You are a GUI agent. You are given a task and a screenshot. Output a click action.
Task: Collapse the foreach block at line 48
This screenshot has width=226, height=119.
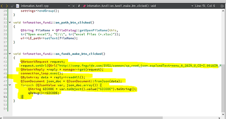[10, 85]
